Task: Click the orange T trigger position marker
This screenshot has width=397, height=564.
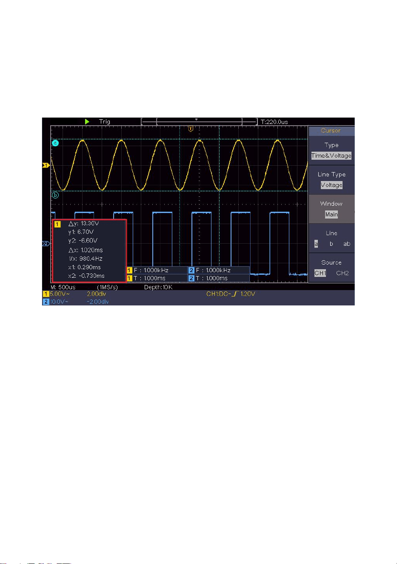Action: [x=191, y=129]
